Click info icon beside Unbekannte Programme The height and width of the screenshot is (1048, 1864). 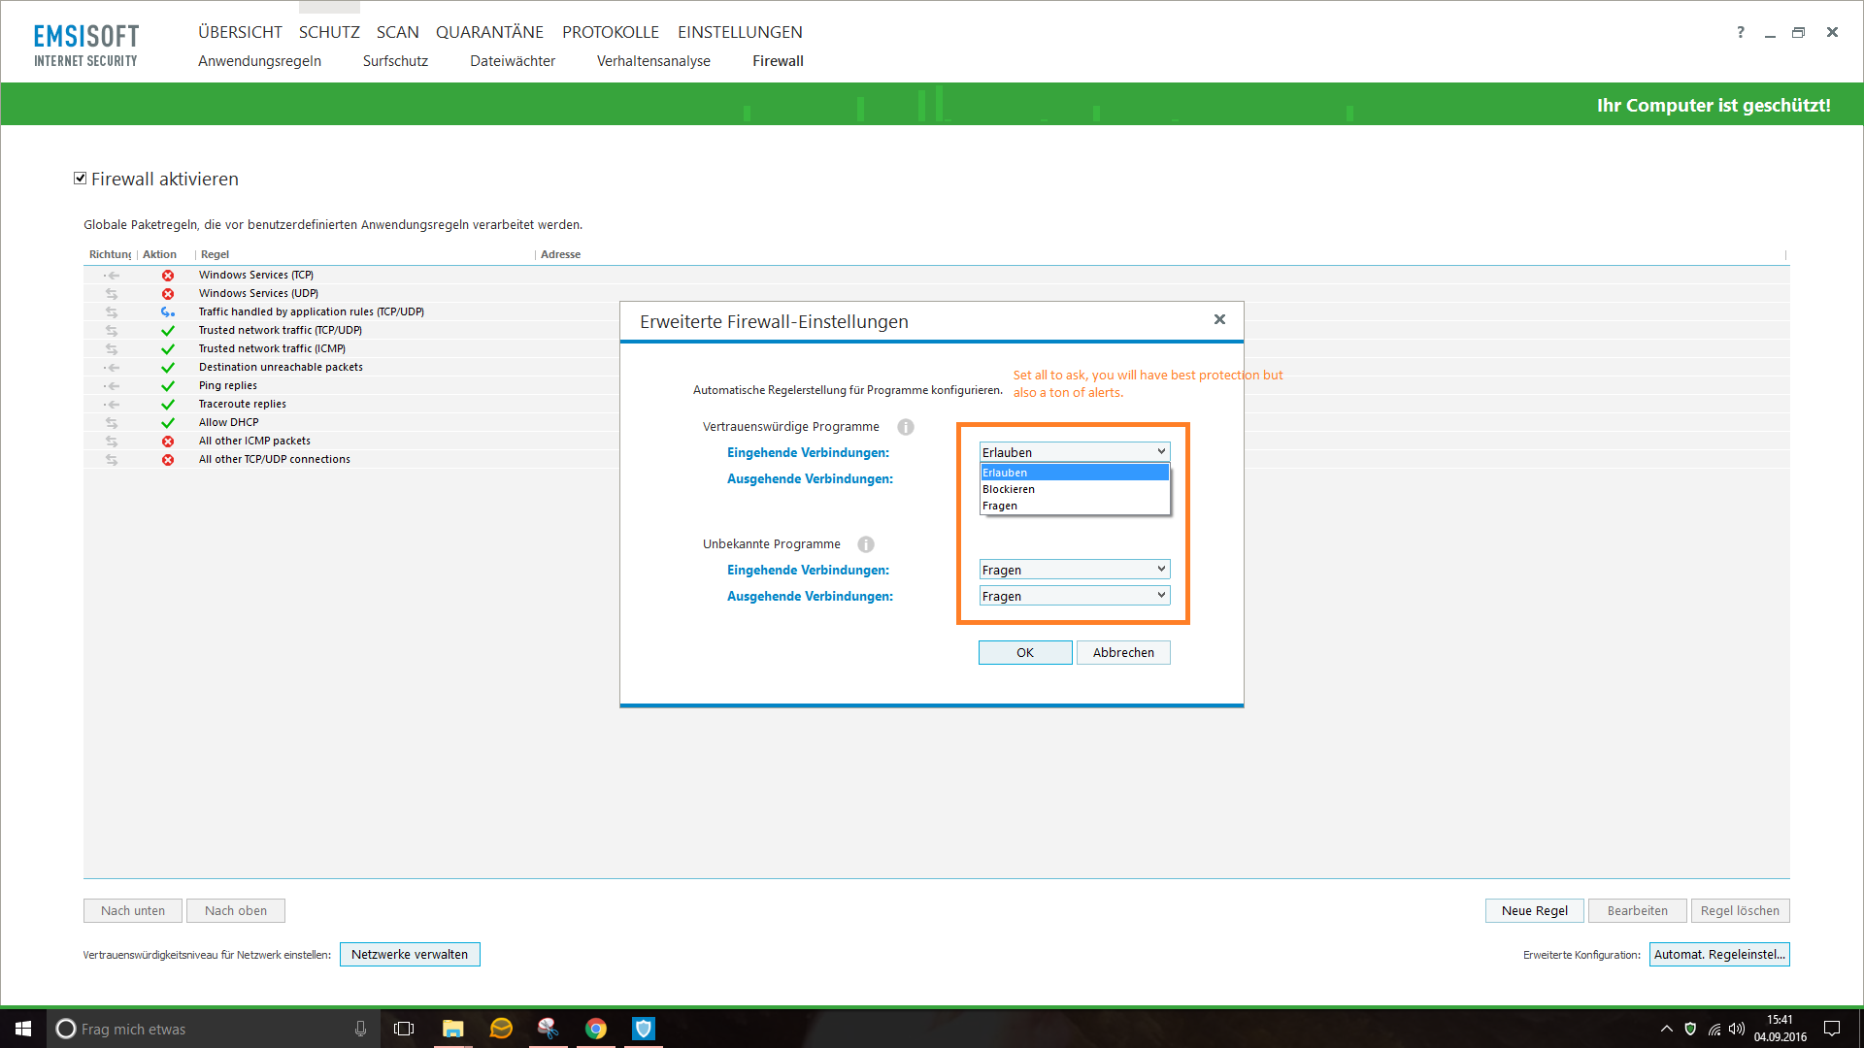pyautogui.click(x=866, y=544)
